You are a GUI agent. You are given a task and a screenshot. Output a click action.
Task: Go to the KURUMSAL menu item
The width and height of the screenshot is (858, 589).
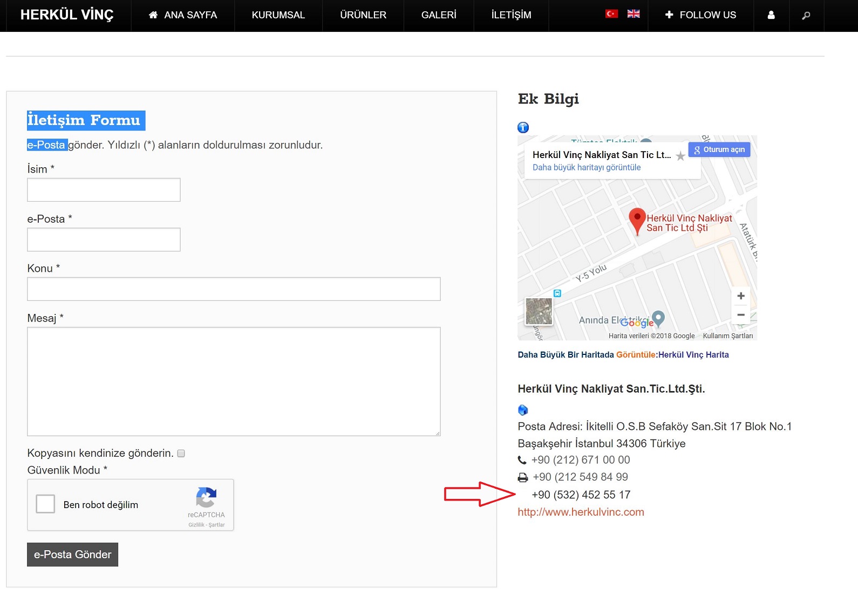[278, 15]
